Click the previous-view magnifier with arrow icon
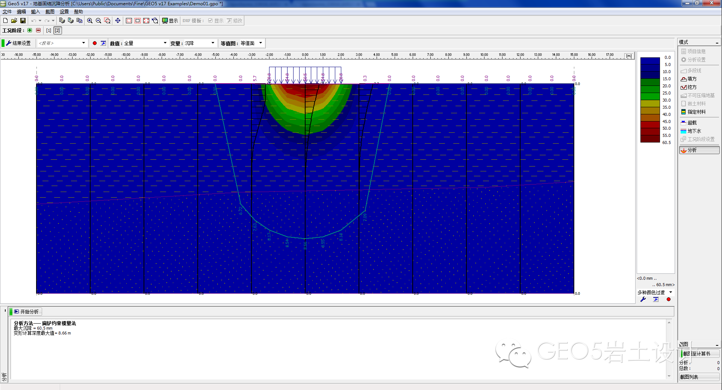Screen dimensions: 722x390 (x=155, y=21)
